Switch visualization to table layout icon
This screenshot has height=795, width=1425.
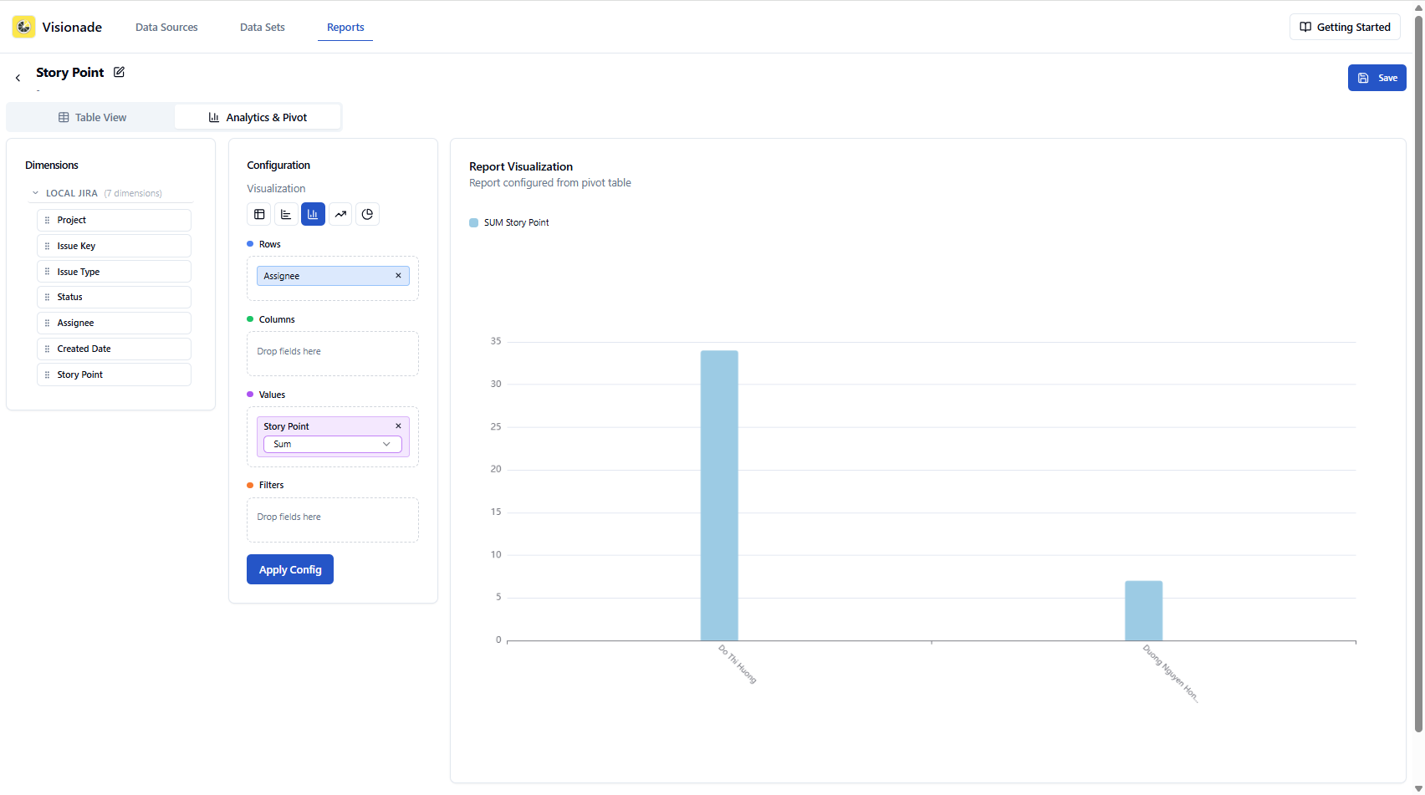tap(258, 214)
